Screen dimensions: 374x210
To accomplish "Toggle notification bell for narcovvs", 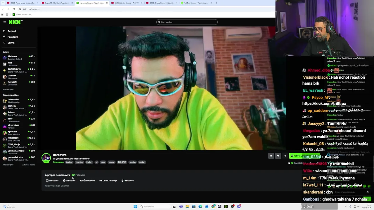I will coord(271,156).
